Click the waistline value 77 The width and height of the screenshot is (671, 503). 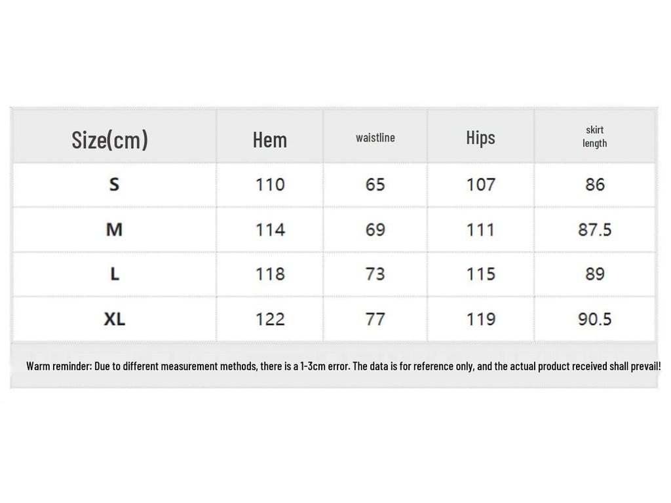pyautogui.click(x=375, y=319)
